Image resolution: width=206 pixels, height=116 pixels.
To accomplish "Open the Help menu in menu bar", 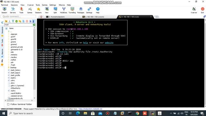I will pos(69,5).
